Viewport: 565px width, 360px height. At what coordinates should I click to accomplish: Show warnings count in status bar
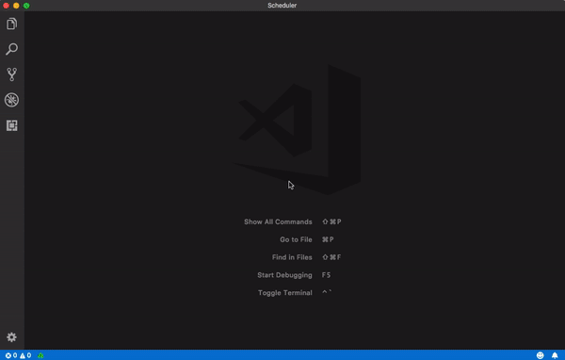tap(25, 355)
